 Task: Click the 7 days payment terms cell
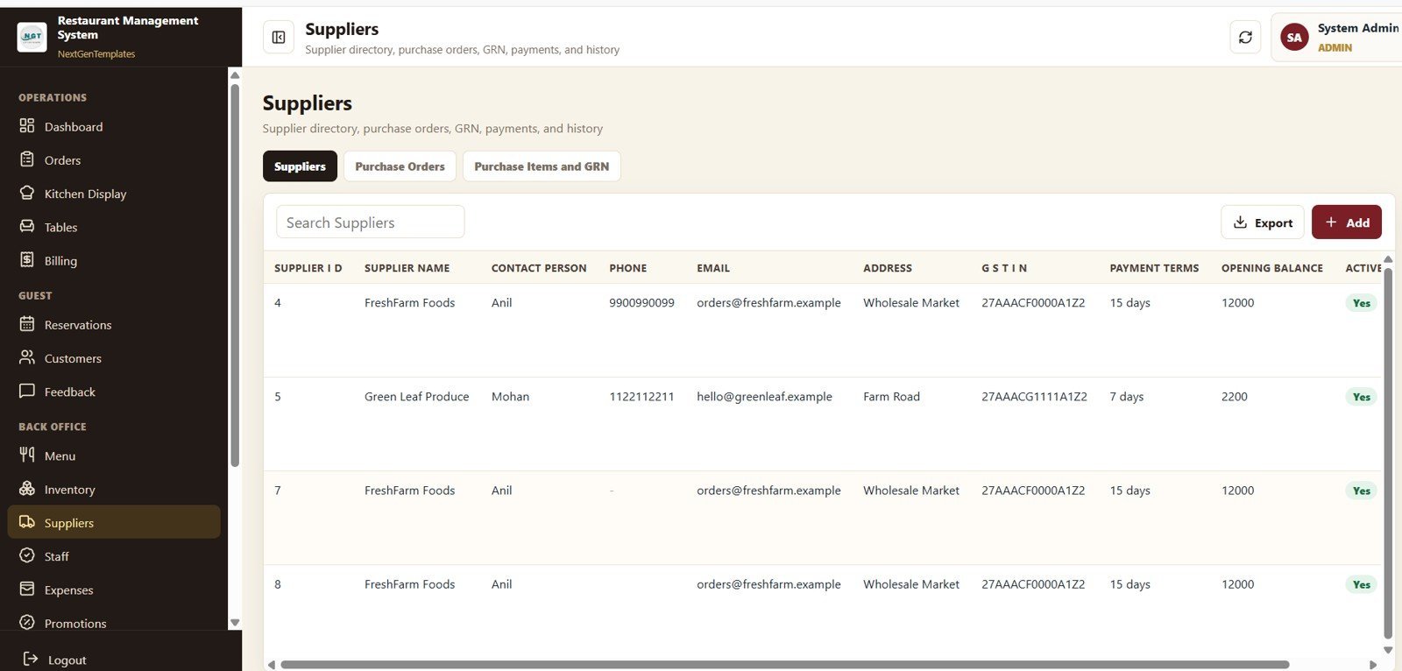click(x=1126, y=397)
